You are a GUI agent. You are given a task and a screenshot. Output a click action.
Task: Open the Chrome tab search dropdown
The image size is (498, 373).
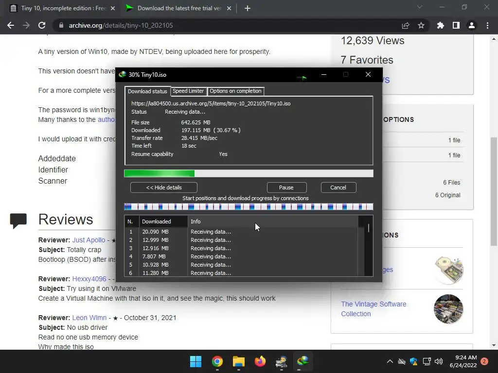coord(420,7)
